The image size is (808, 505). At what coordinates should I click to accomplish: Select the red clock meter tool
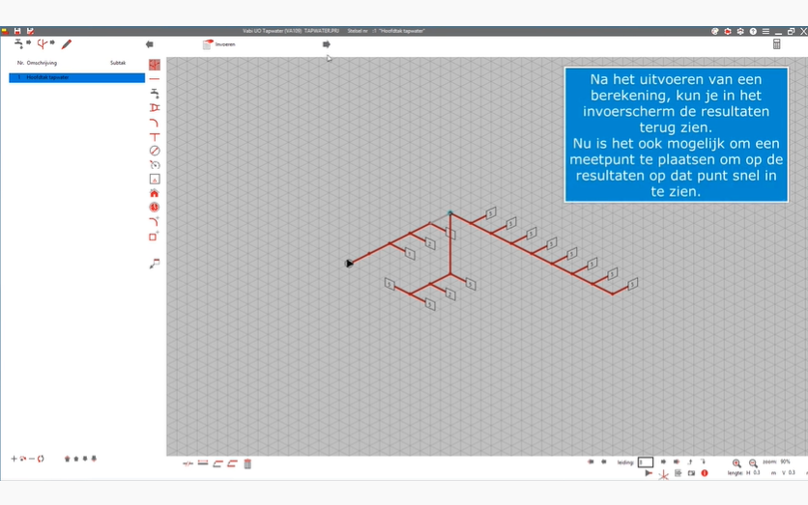[154, 208]
